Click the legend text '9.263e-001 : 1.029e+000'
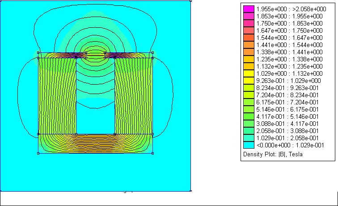This screenshot has height=206, width=338. (x=289, y=81)
